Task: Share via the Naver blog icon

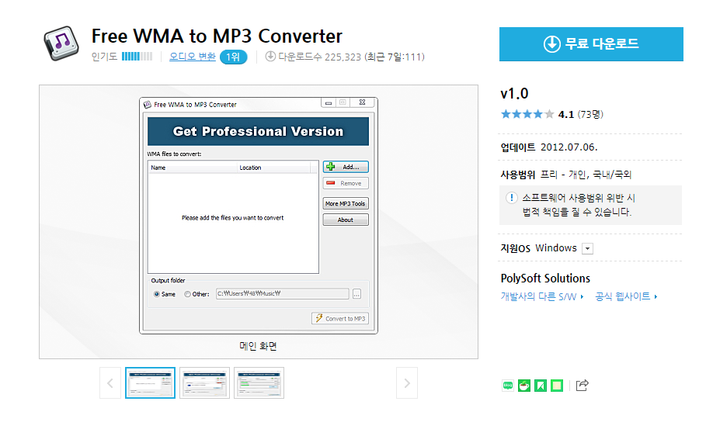Action: (508, 386)
